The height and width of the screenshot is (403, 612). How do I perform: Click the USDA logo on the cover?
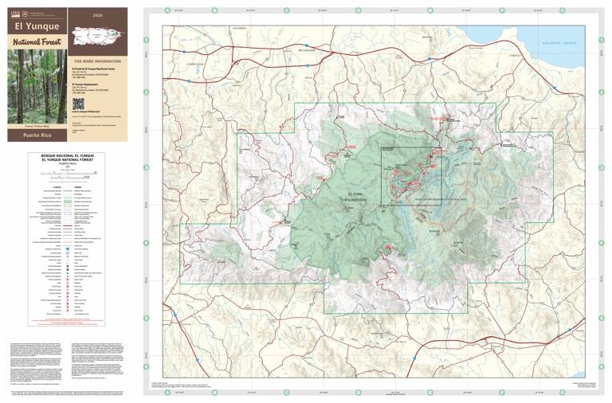click(x=15, y=14)
